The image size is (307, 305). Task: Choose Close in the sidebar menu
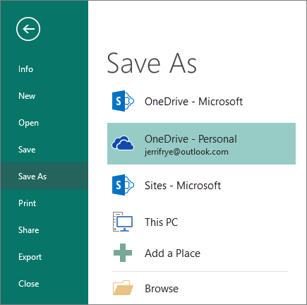pos(44,284)
